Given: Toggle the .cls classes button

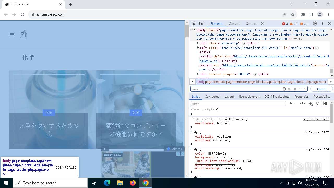Looking at the screenshot, I should [302, 104].
